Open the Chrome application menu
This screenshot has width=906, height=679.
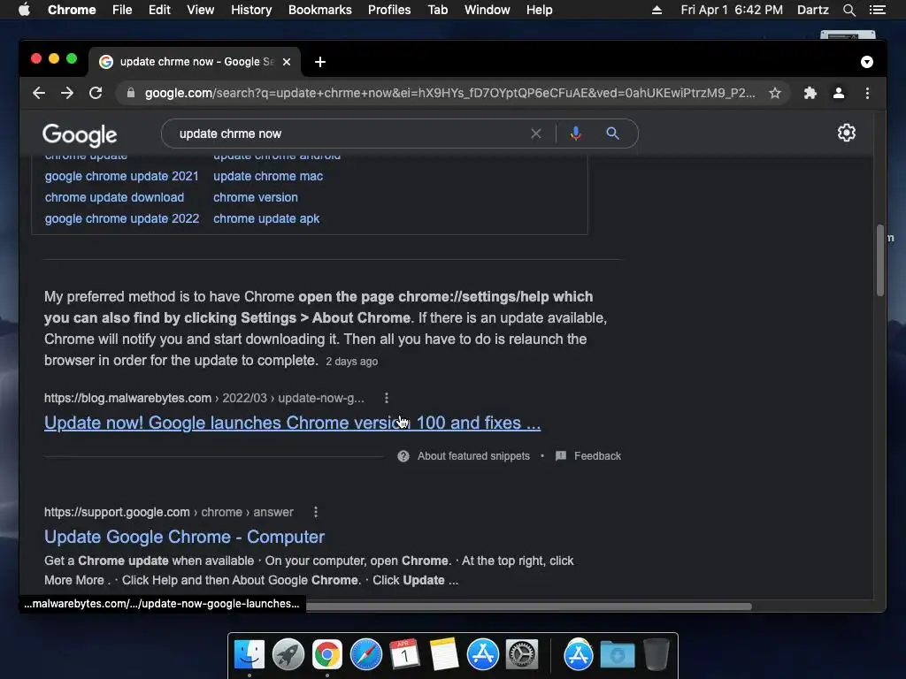(72, 10)
